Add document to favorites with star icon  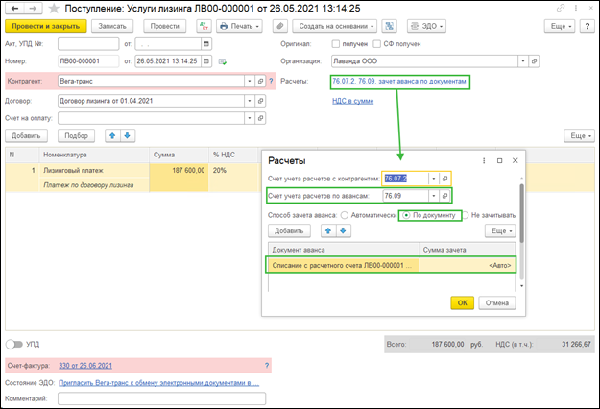pyautogui.click(x=54, y=9)
